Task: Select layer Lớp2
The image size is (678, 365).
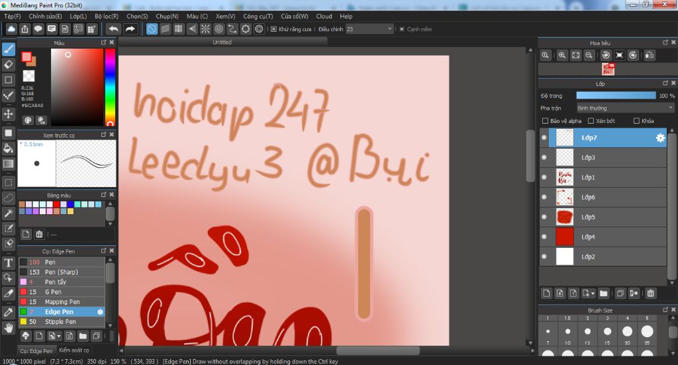Action: pos(603,257)
